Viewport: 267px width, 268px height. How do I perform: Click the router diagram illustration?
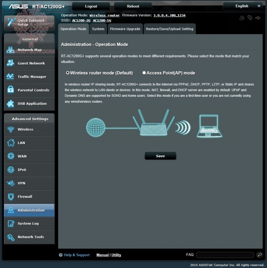[x=154, y=123]
